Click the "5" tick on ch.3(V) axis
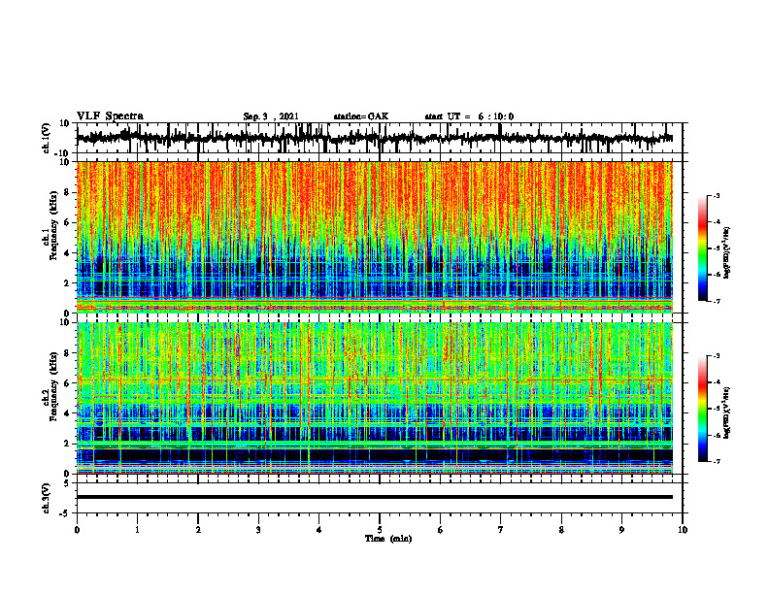Screen dimensions: 769x594 [67, 482]
